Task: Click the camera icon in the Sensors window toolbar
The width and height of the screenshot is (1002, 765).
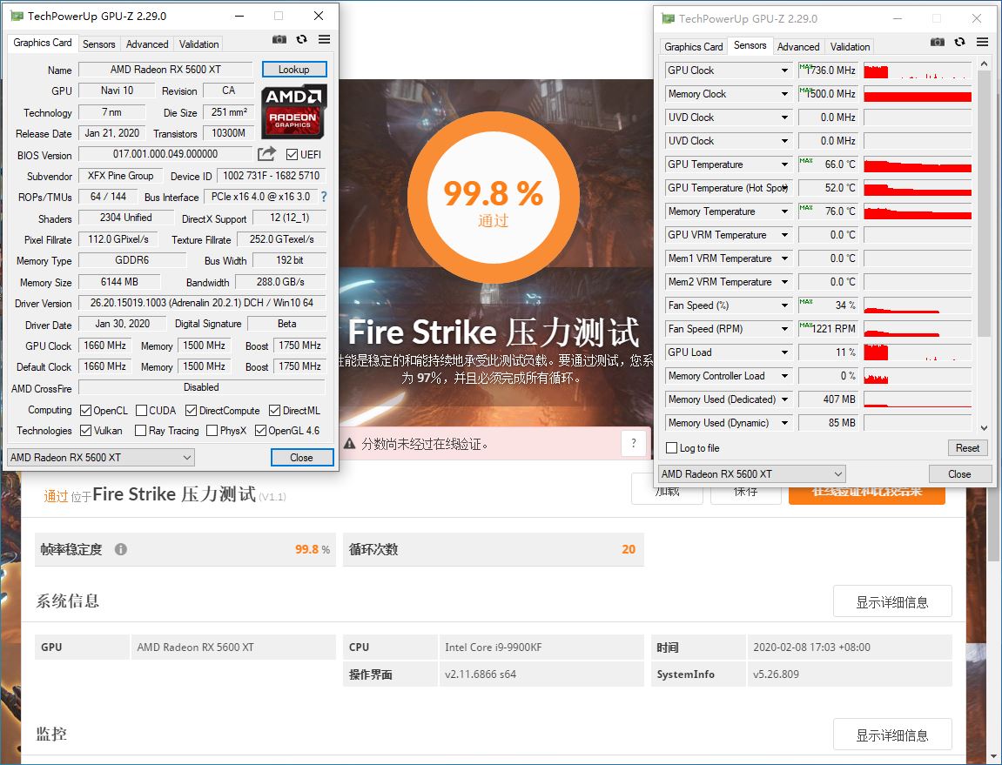Action: coord(937,42)
